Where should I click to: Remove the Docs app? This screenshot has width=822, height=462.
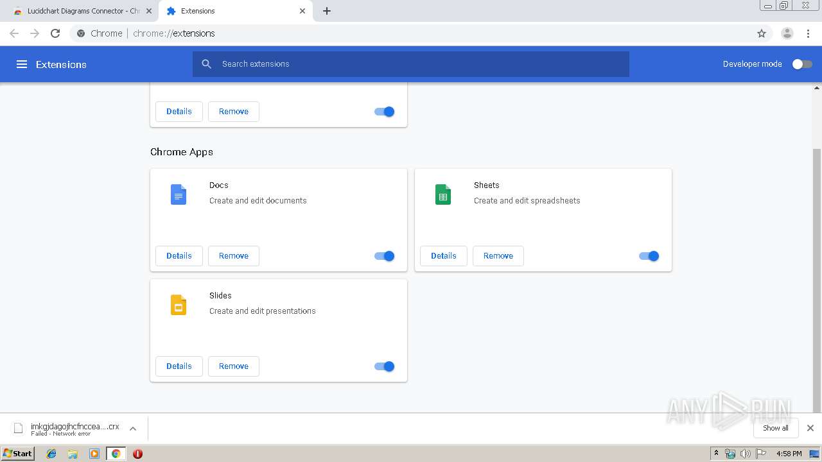[x=234, y=256]
